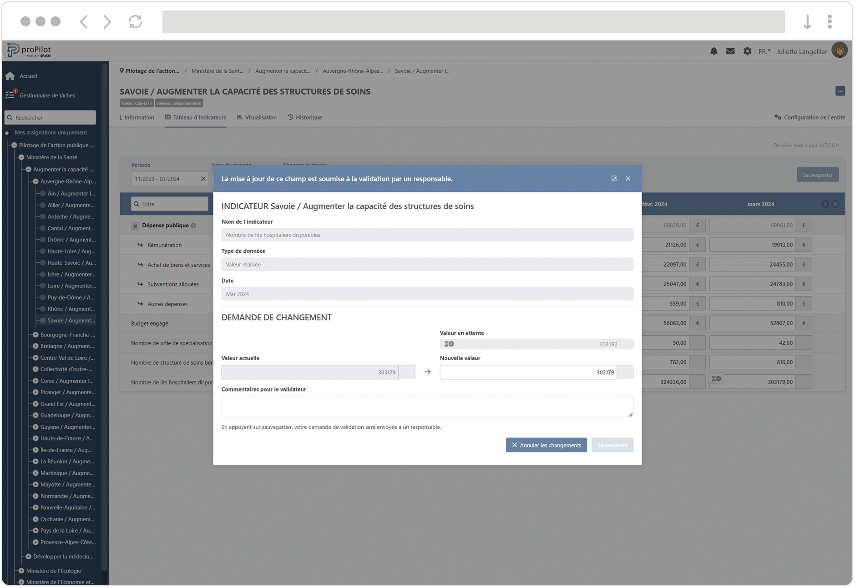Click Annuler les changements button
The width and height of the screenshot is (855, 588).
coord(546,445)
